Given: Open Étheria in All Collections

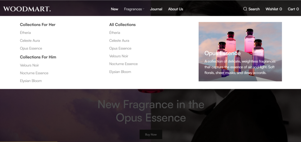Looking at the screenshot, I should (115, 33).
